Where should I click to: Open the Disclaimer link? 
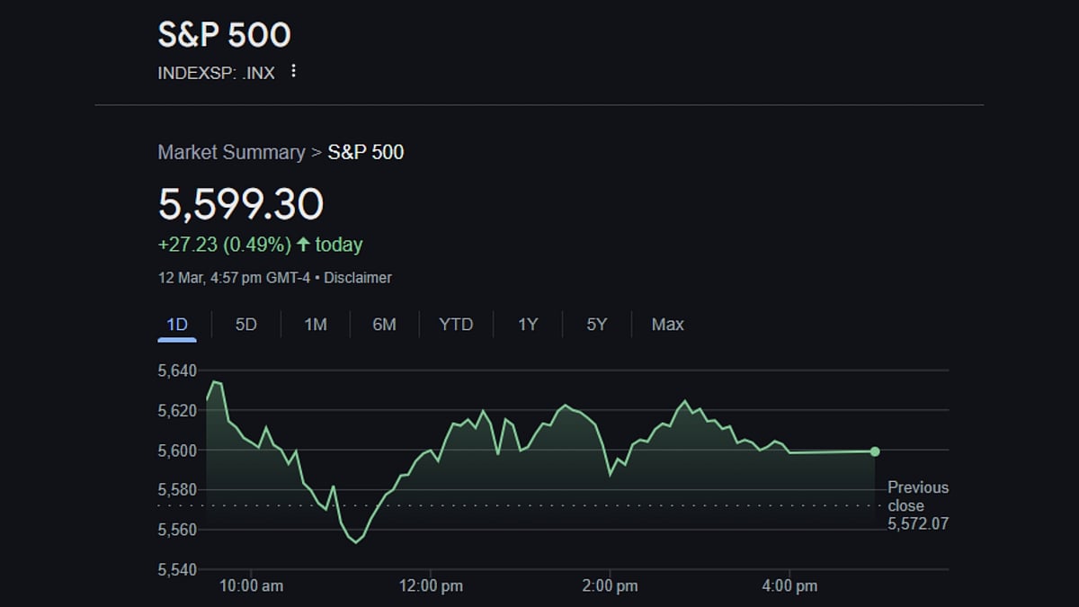[x=358, y=278]
